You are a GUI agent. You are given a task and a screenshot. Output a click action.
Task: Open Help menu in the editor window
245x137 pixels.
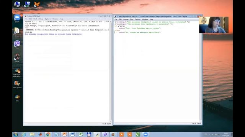point(151,19)
